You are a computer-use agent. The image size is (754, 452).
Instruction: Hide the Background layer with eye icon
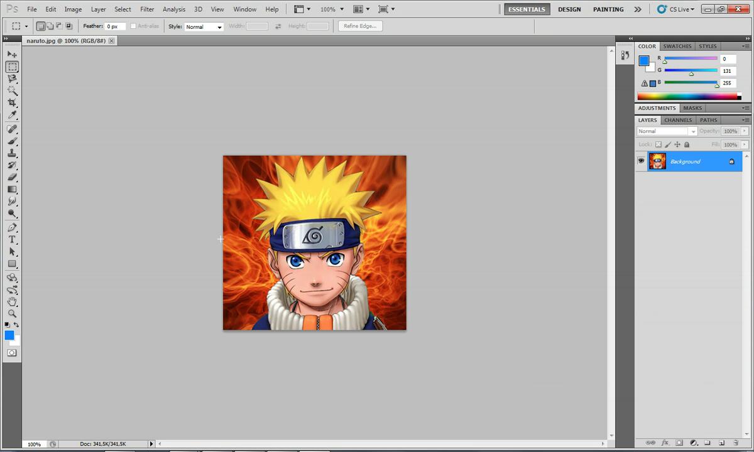[x=641, y=161]
